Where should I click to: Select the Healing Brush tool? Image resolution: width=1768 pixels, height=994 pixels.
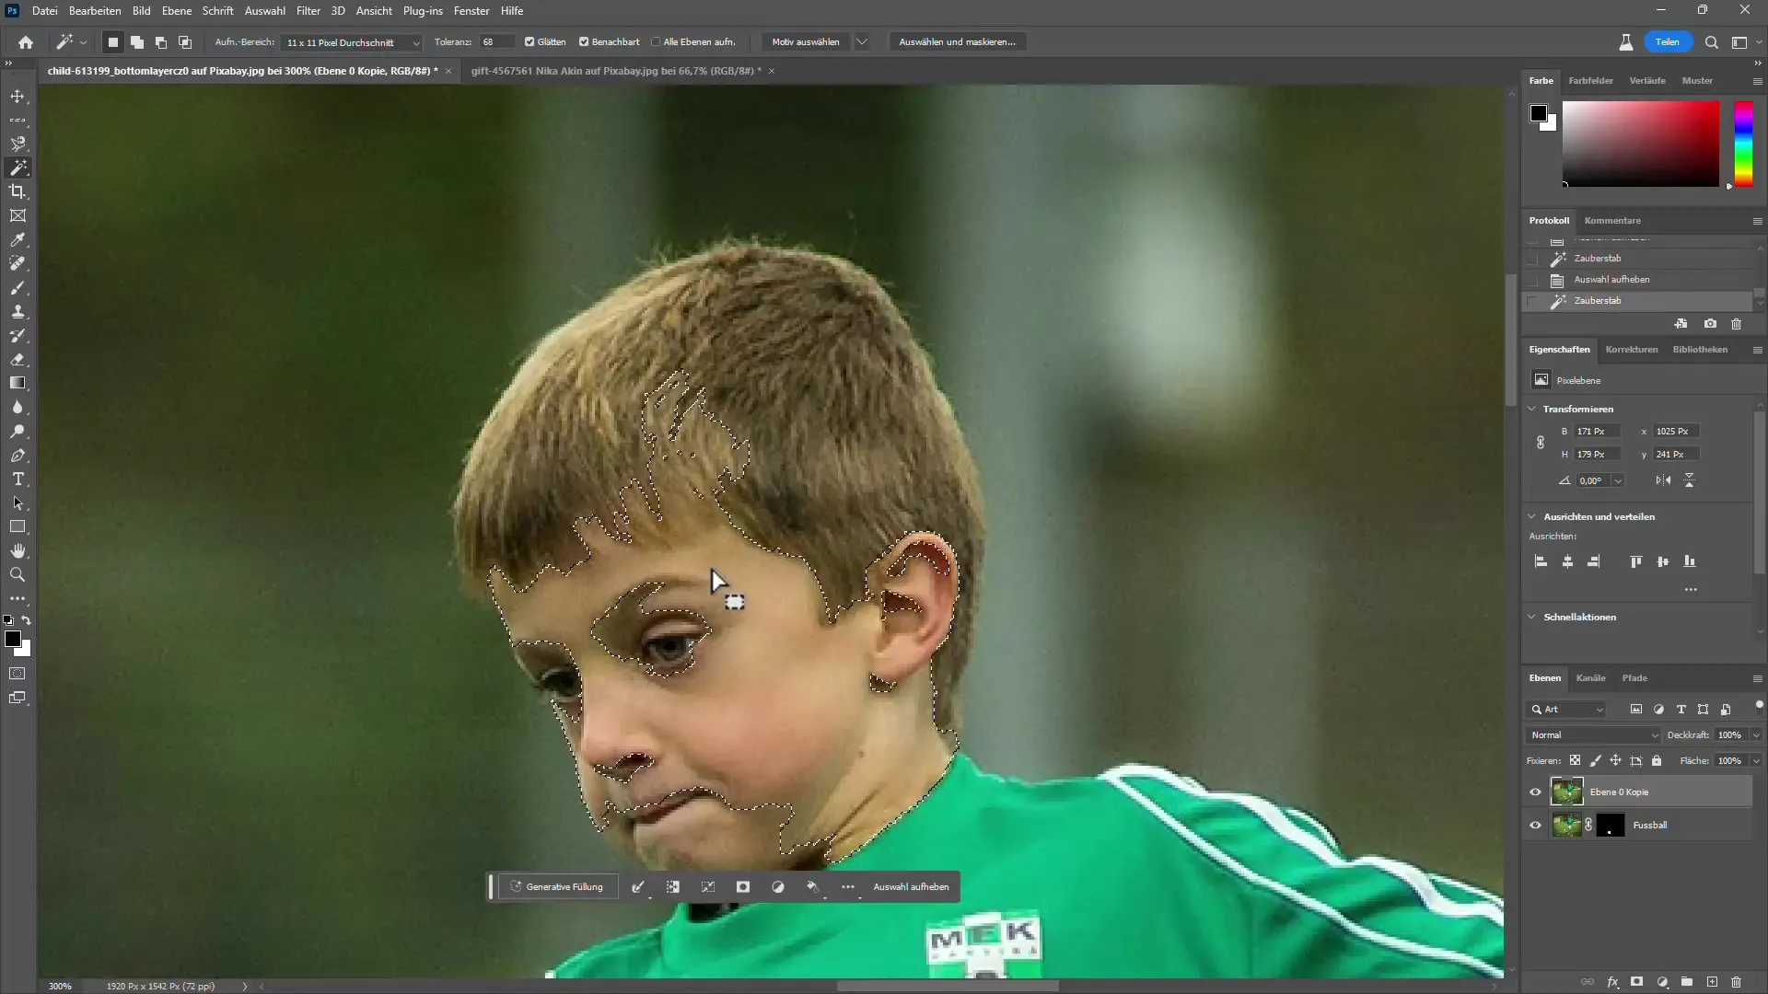[x=17, y=264]
